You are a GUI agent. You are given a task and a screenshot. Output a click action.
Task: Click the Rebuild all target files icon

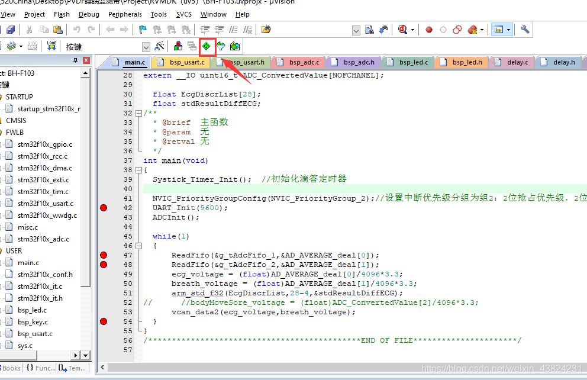(x=12, y=46)
